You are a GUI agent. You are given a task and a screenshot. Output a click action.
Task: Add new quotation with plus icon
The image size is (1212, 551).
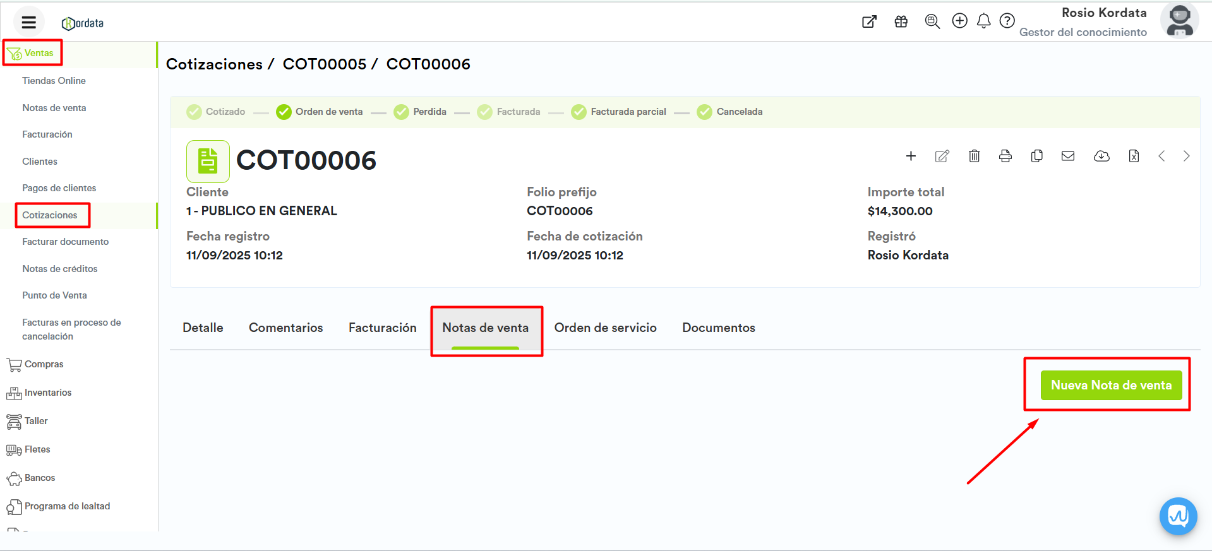point(911,156)
